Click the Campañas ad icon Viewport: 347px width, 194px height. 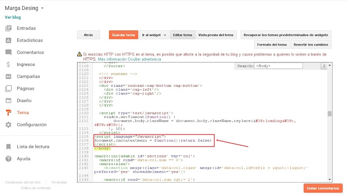(x=8, y=76)
